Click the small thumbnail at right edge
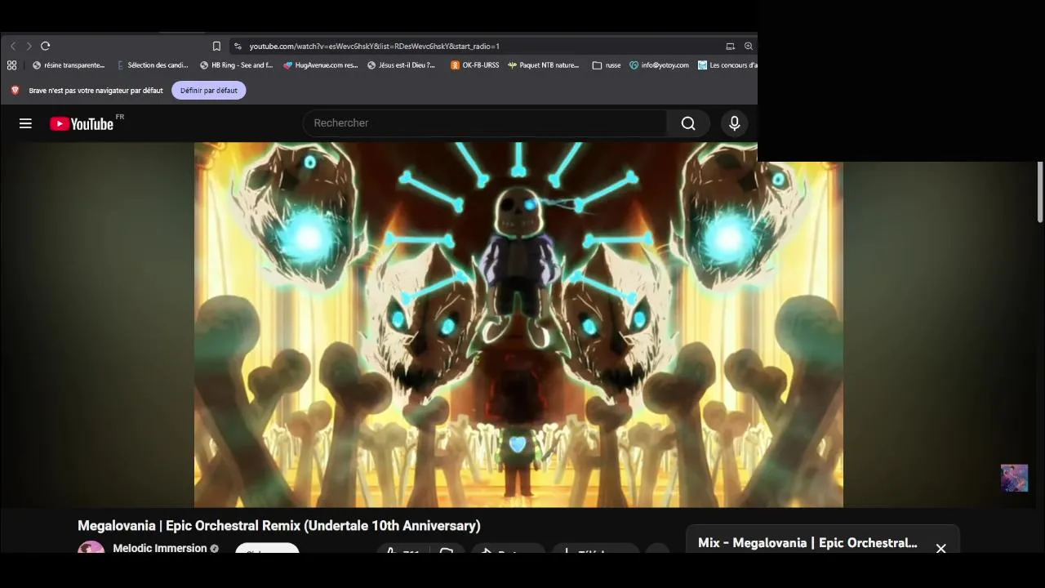The image size is (1045, 588). 1015,478
